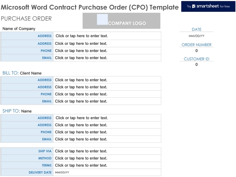Click the SHIP VIA text field

(x=107, y=151)
